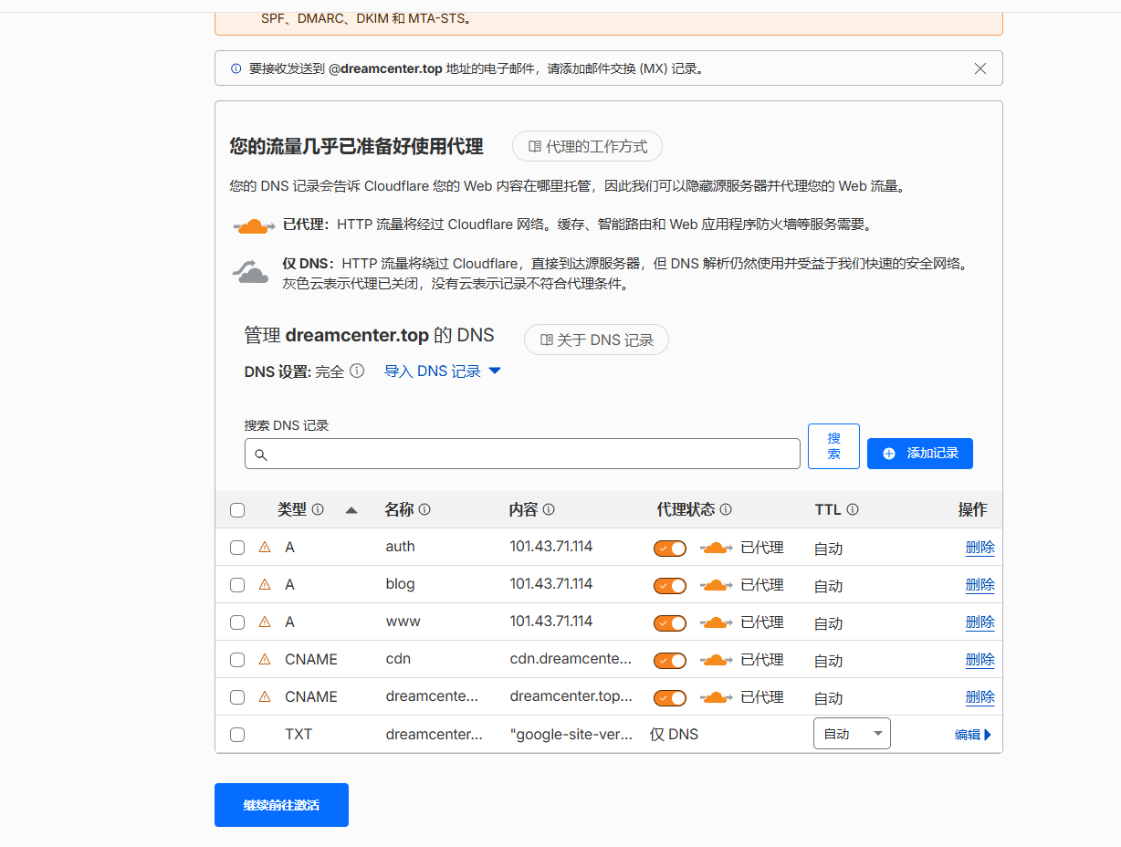Click the info icon beside TTL column header

point(853,509)
